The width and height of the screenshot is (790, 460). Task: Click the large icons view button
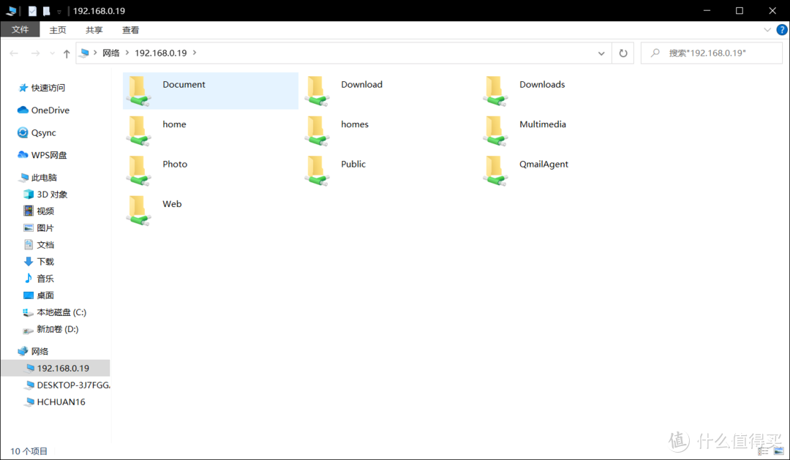[778, 451]
